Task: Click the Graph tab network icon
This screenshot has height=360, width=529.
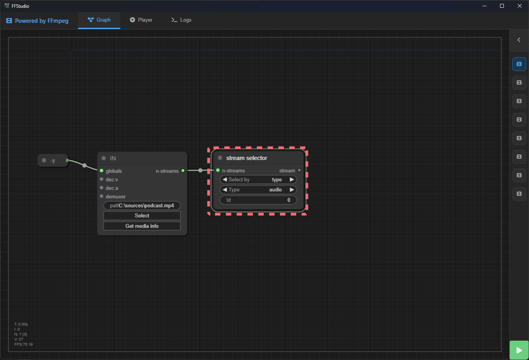Action: tap(90, 20)
